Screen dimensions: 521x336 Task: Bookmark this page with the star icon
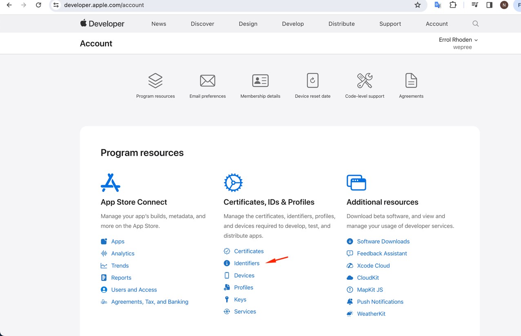(x=417, y=5)
